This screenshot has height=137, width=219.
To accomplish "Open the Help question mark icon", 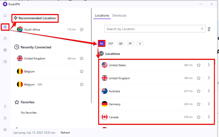I will (5, 39).
